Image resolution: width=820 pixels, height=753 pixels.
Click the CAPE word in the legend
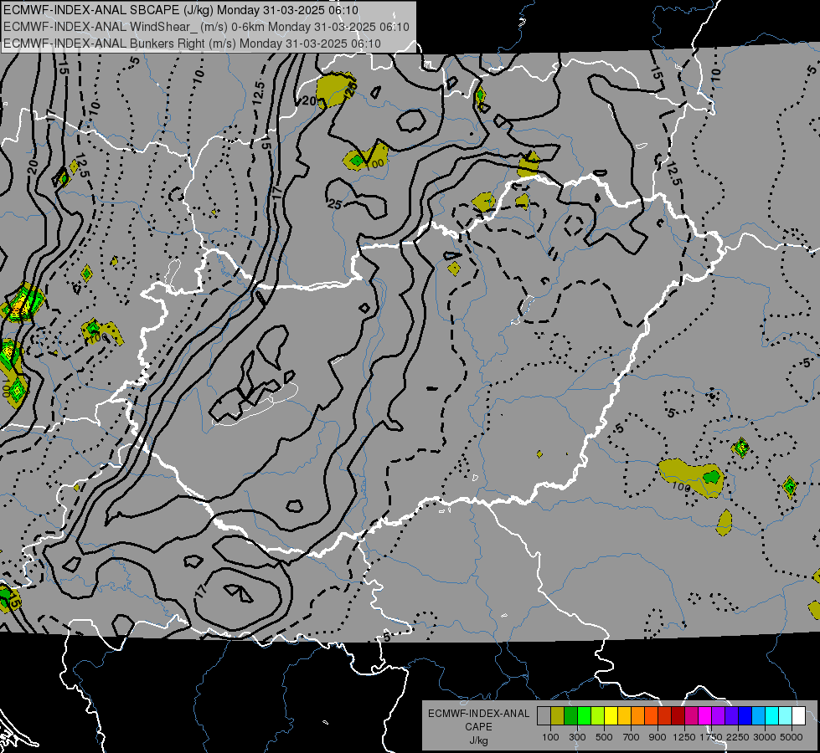coord(478,727)
